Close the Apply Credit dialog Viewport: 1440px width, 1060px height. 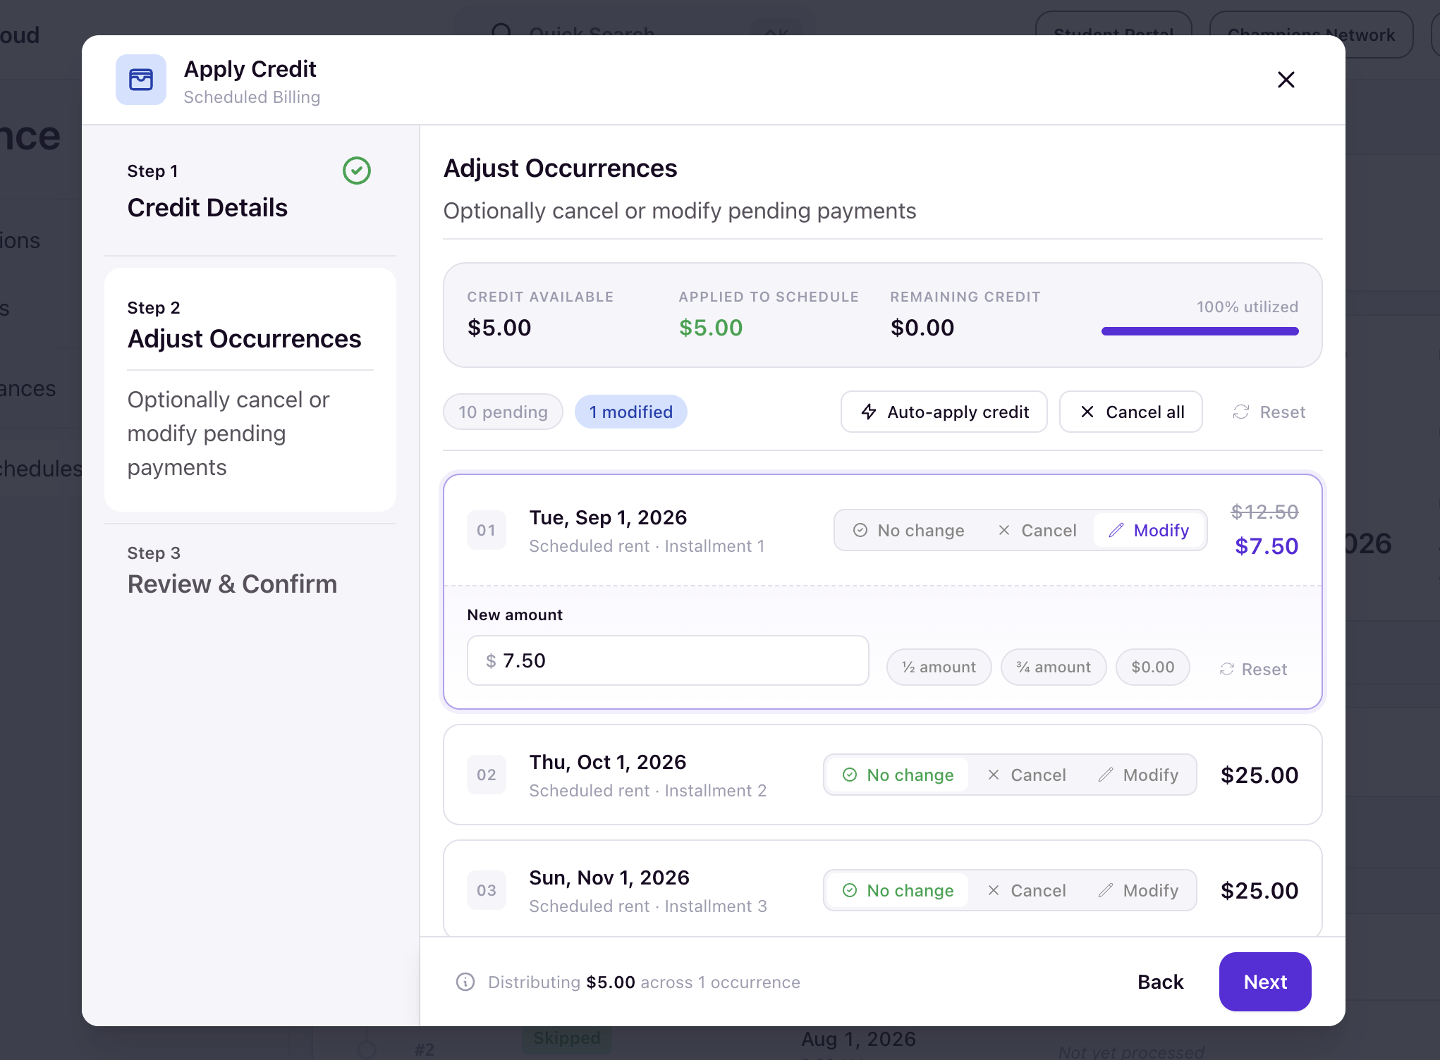[x=1286, y=80]
